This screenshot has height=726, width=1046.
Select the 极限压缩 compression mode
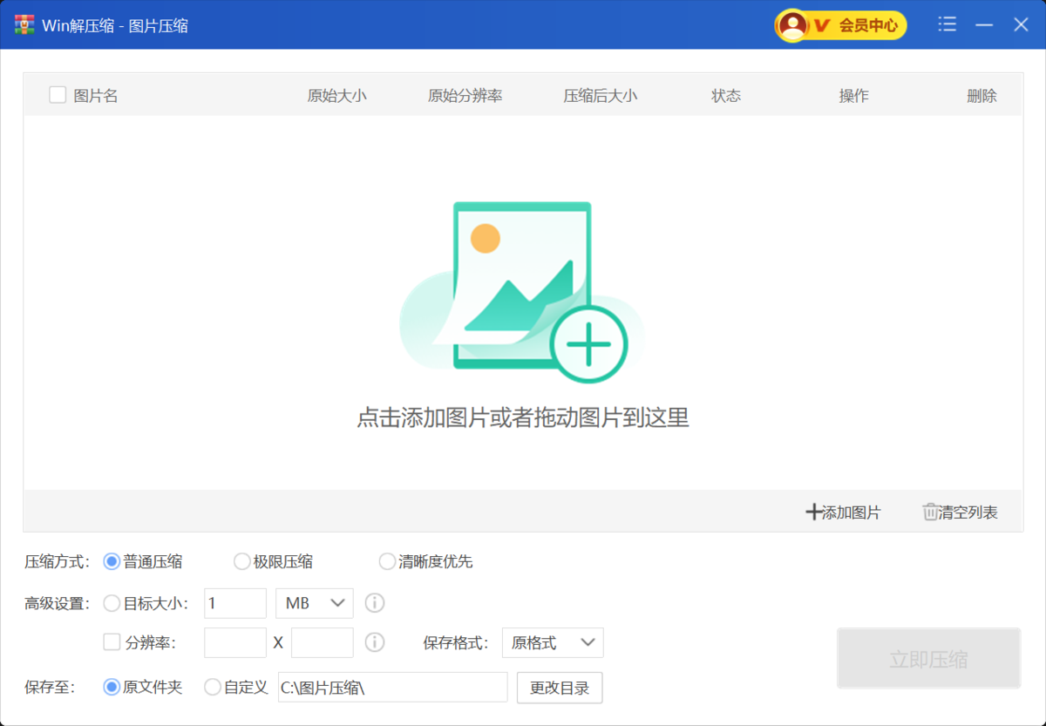(x=242, y=562)
